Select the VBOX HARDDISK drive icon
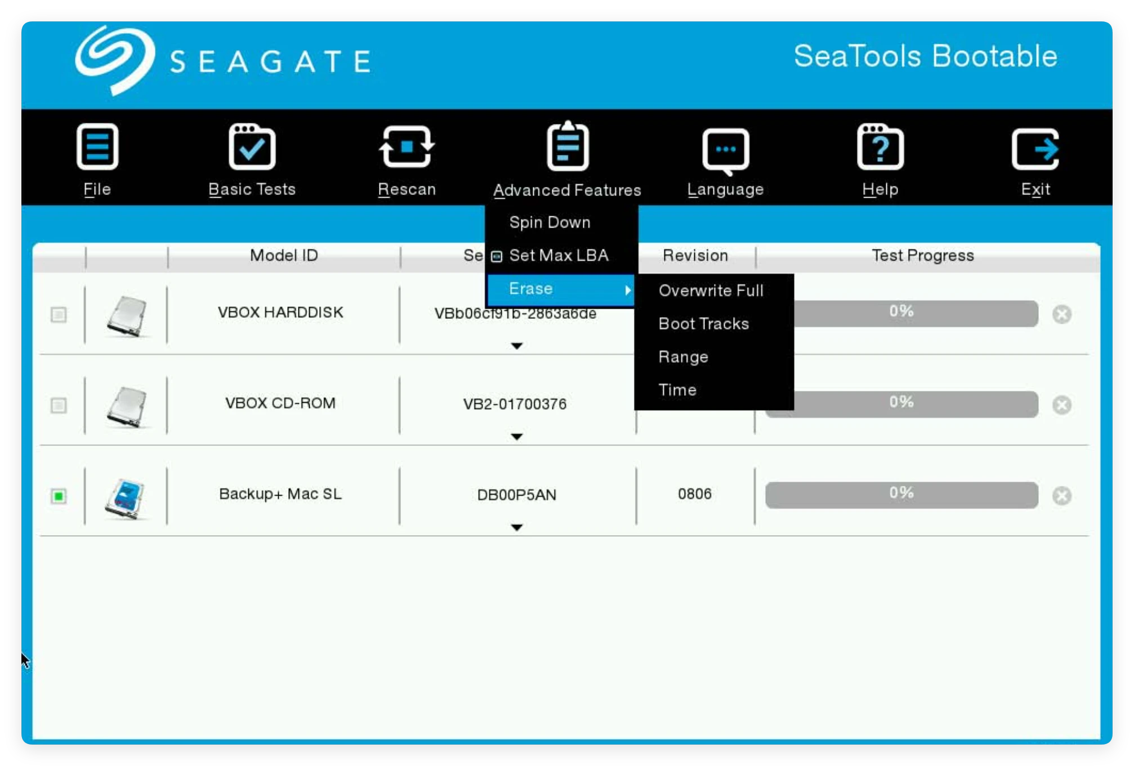This screenshot has width=1134, height=766. point(127,315)
